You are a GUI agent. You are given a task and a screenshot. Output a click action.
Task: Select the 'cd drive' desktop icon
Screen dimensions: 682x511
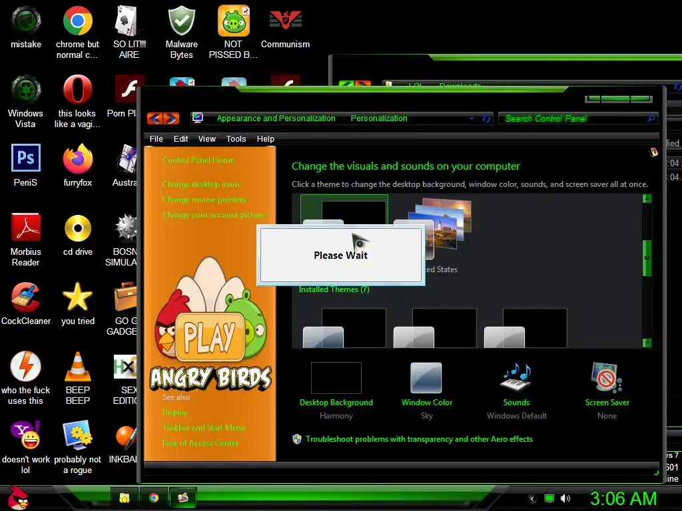tap(77, 234)
